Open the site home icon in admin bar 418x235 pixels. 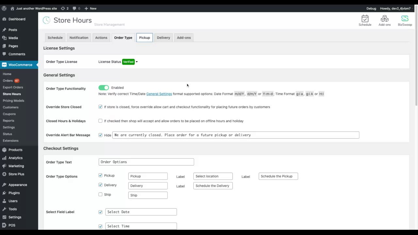point(12,8)
